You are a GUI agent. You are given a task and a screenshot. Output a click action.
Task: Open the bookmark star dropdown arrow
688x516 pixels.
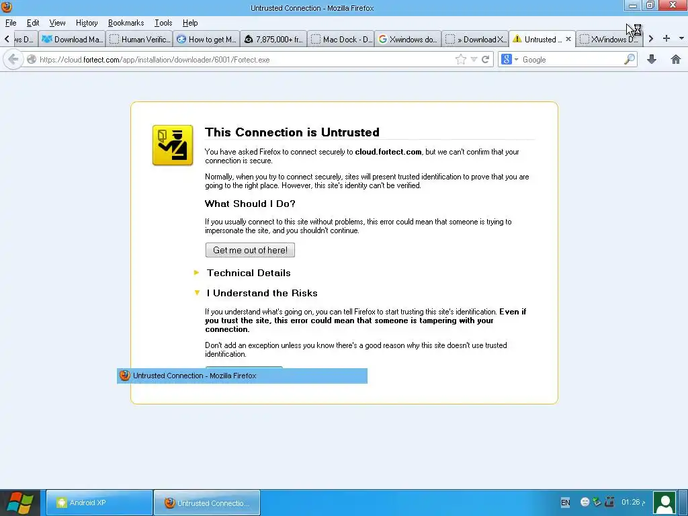tap(474, 59)
